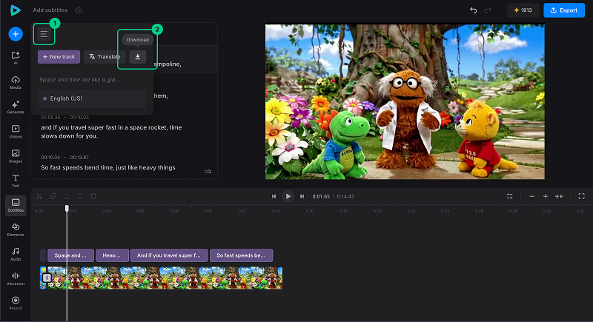Viewport: 593px width, 322px height.
Task: Redo the last action
Action: (488, 10)
